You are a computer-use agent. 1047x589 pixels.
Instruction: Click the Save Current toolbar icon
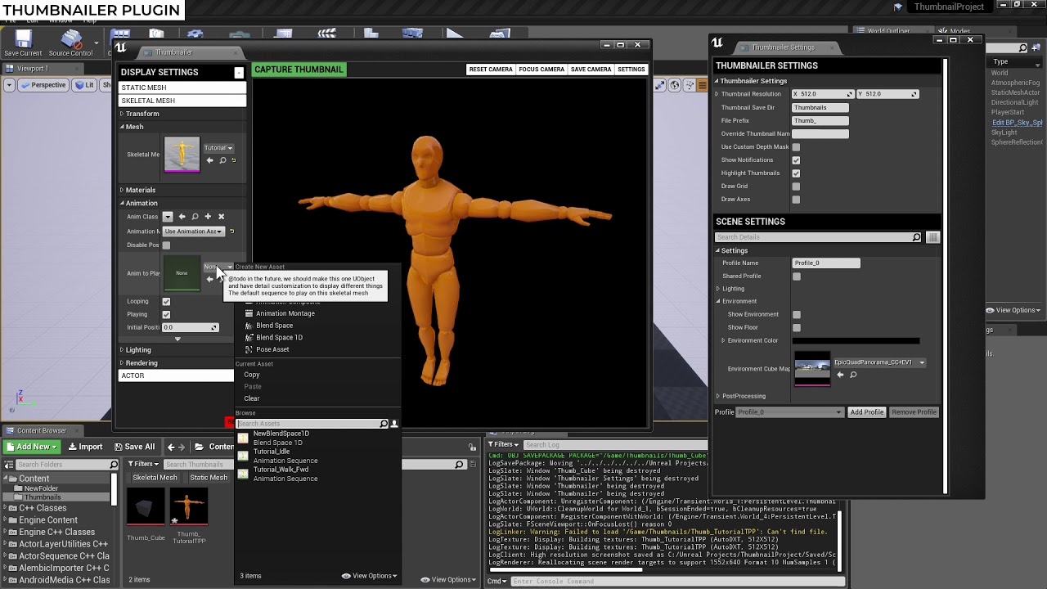coord(23,39)
